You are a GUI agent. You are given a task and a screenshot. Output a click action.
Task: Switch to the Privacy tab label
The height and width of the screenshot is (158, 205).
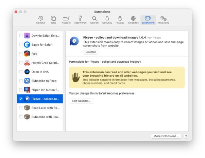coord(120,23)
